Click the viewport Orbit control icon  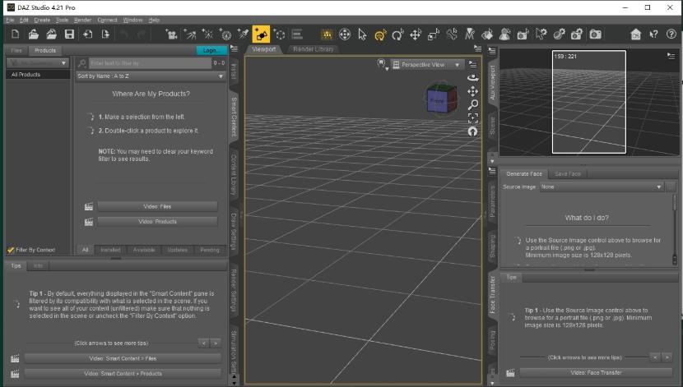point(472,78)
